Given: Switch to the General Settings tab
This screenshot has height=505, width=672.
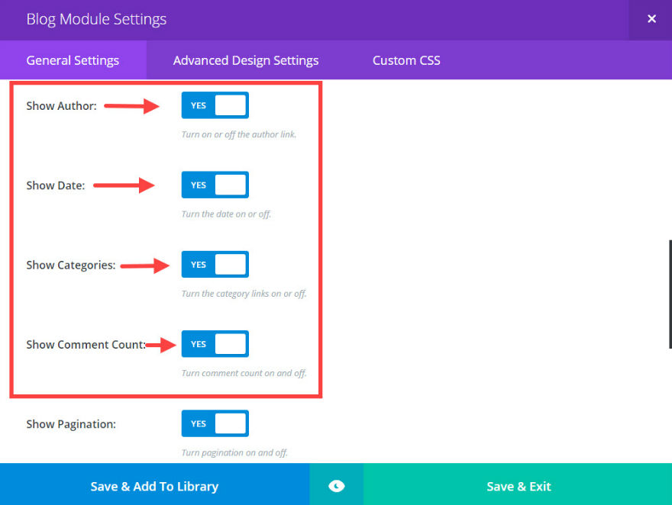Looking at the screenshot, I should point(73,60).
